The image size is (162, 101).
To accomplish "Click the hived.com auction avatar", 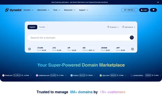I will 3,75.
